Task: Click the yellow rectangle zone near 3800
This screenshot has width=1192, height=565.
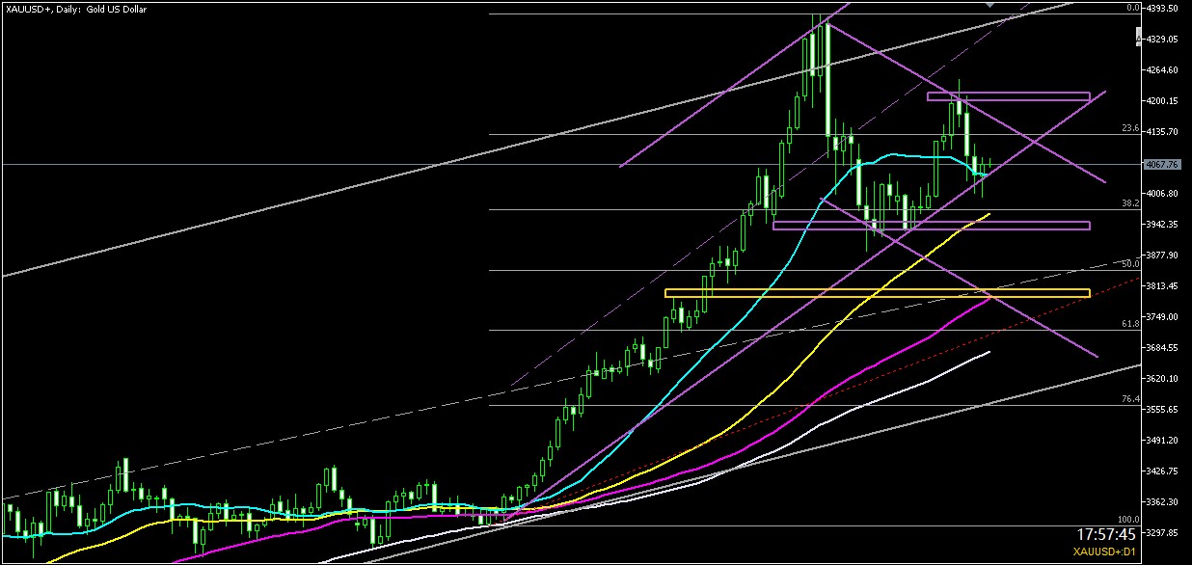Action: pos(877,293)
